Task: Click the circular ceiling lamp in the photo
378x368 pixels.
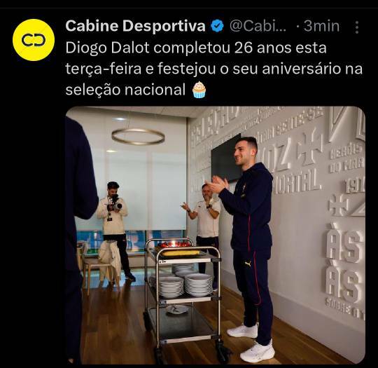Action: click(138, 137)
